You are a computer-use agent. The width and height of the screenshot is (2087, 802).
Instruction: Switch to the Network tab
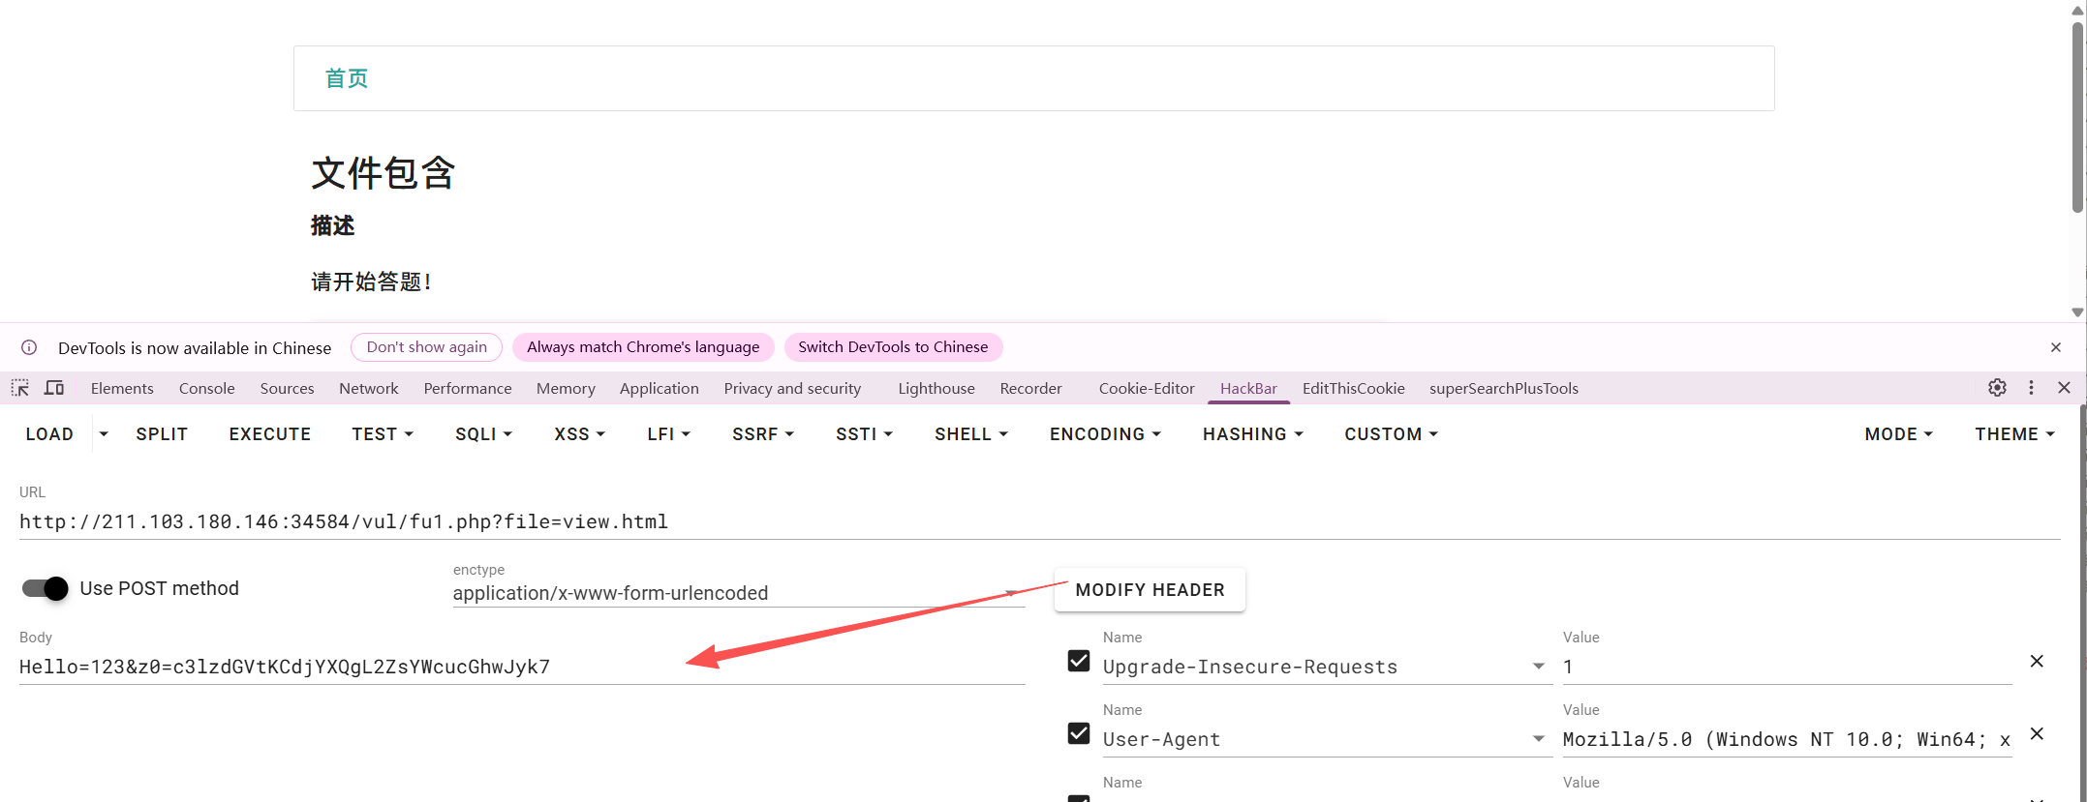(368, 388)
